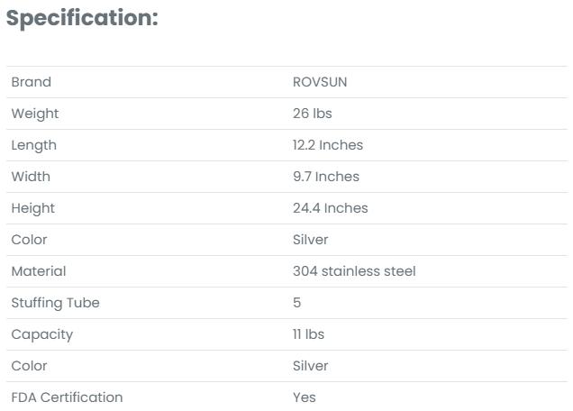This screenshot has width=573, height=411.
Task: Click the ROVSUN brand value
Action: 320,82
